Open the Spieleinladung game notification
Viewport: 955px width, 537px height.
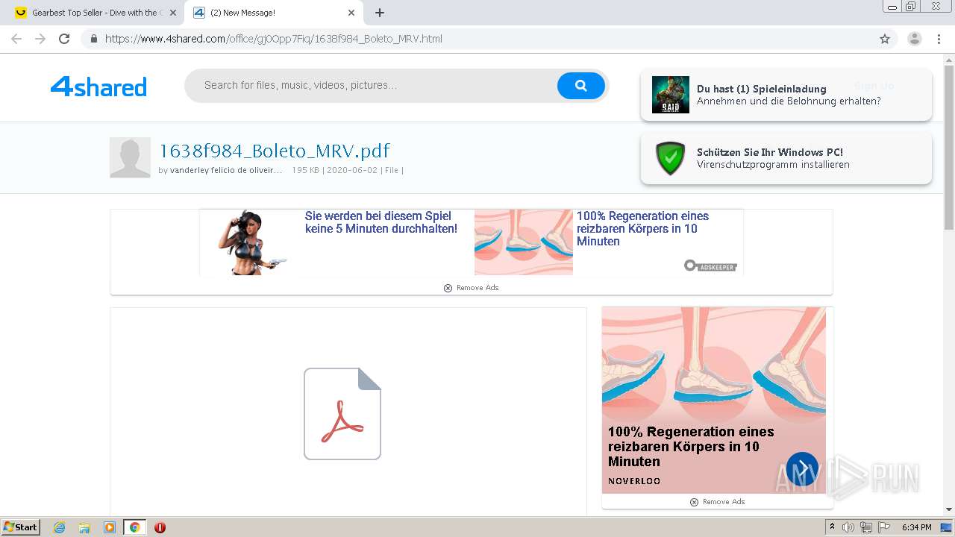coord(786,95)
